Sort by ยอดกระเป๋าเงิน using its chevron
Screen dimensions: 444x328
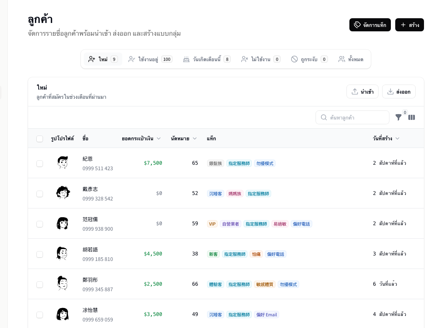pos(159,138)
